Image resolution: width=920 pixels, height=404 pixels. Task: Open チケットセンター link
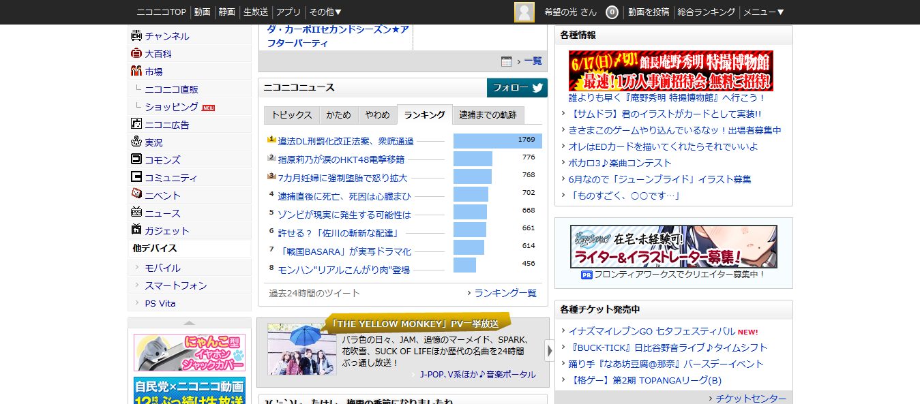tap(751, 399)
